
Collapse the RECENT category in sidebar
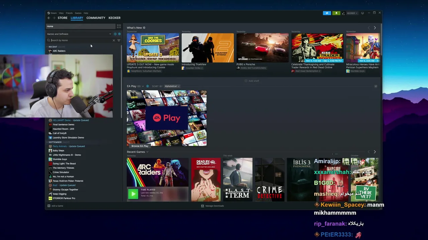point(47,47)
